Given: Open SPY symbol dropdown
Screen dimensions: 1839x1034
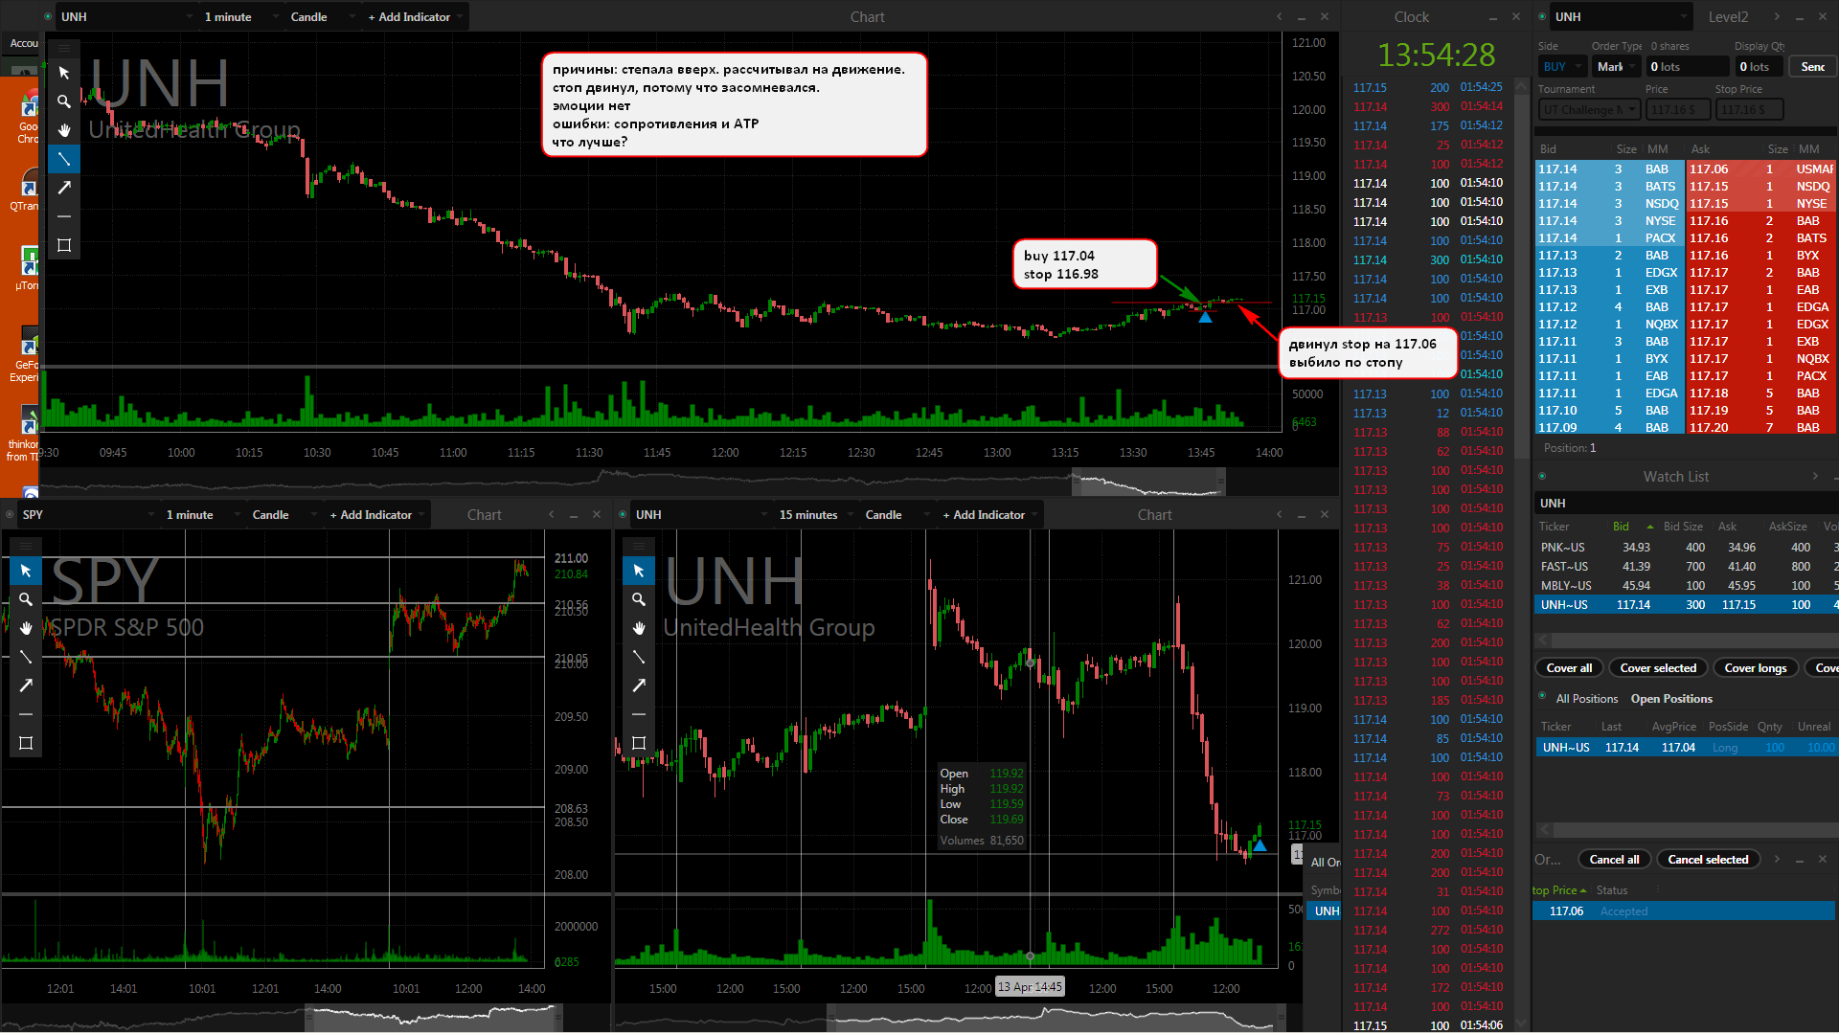Looking at the screenshot, I should pos(88,514).
